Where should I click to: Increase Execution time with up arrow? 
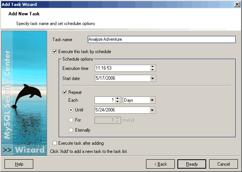pos(152,67)
